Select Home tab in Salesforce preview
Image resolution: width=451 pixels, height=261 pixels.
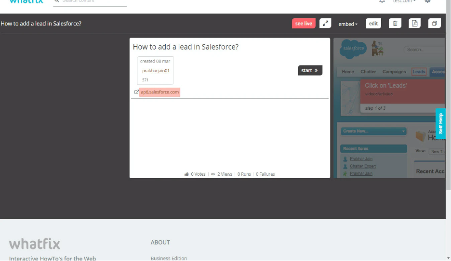click(x=348, y=72)
